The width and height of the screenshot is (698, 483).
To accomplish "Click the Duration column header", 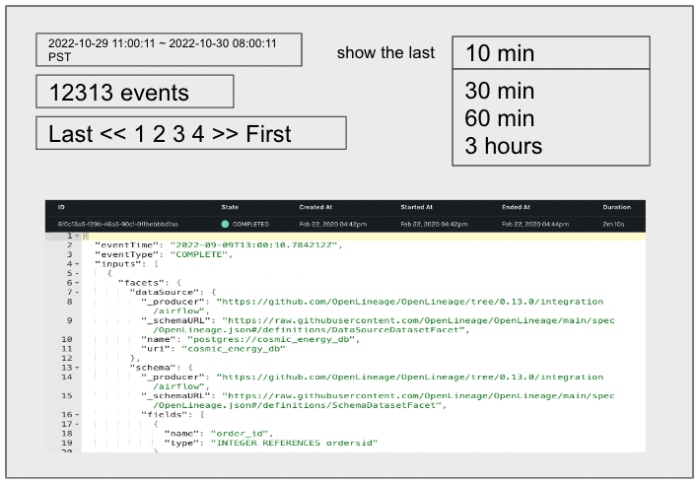I will click(x=616, y=207).
